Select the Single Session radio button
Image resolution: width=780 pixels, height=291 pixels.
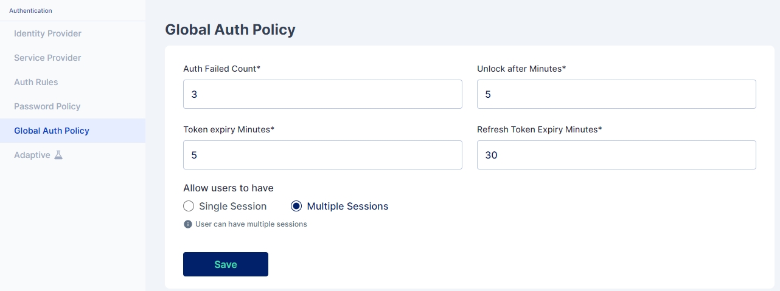tap(189, 206)
